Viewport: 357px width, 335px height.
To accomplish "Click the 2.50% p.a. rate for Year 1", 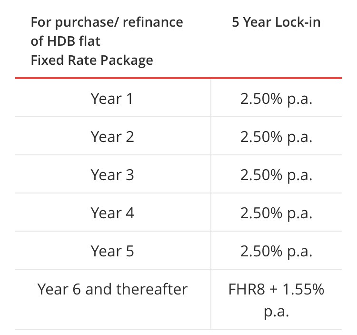I will click(x=276, y=99).
